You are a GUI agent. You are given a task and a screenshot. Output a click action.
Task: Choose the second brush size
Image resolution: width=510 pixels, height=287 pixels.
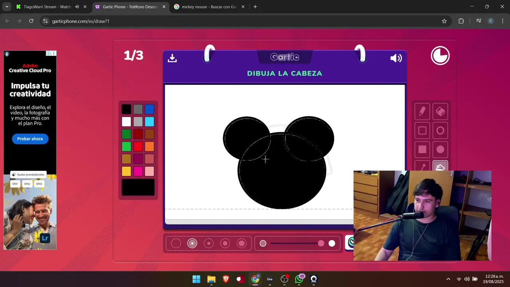[x=192, y=244]
